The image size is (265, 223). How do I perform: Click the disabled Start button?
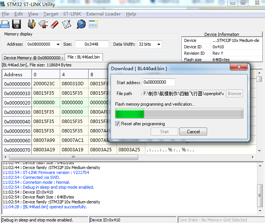tap(164, 132)
